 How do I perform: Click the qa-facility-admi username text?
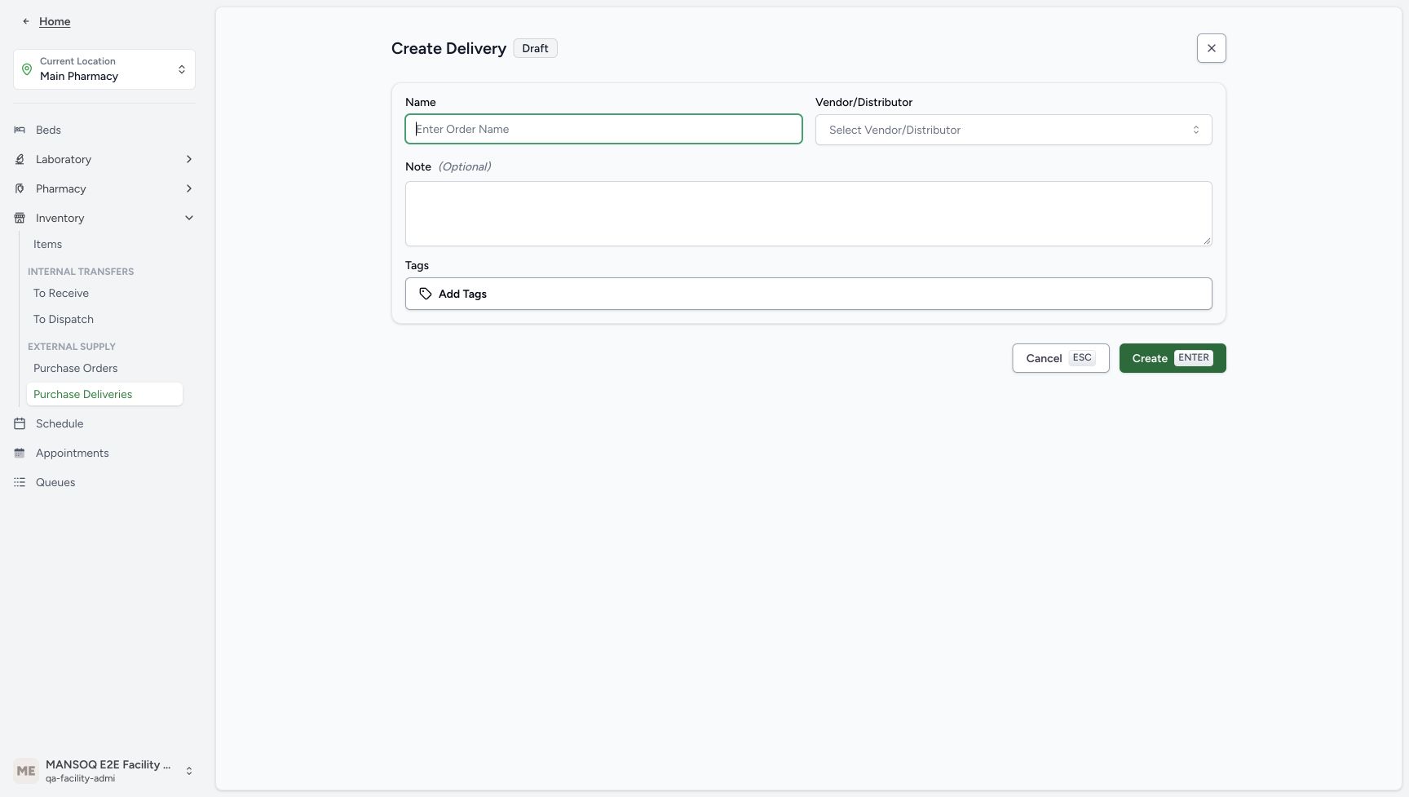(80, 778)
